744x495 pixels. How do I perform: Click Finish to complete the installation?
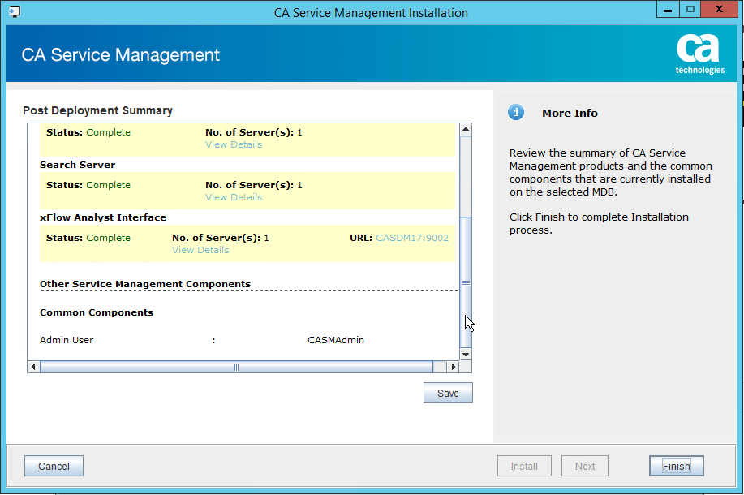[x=676, y=466]
